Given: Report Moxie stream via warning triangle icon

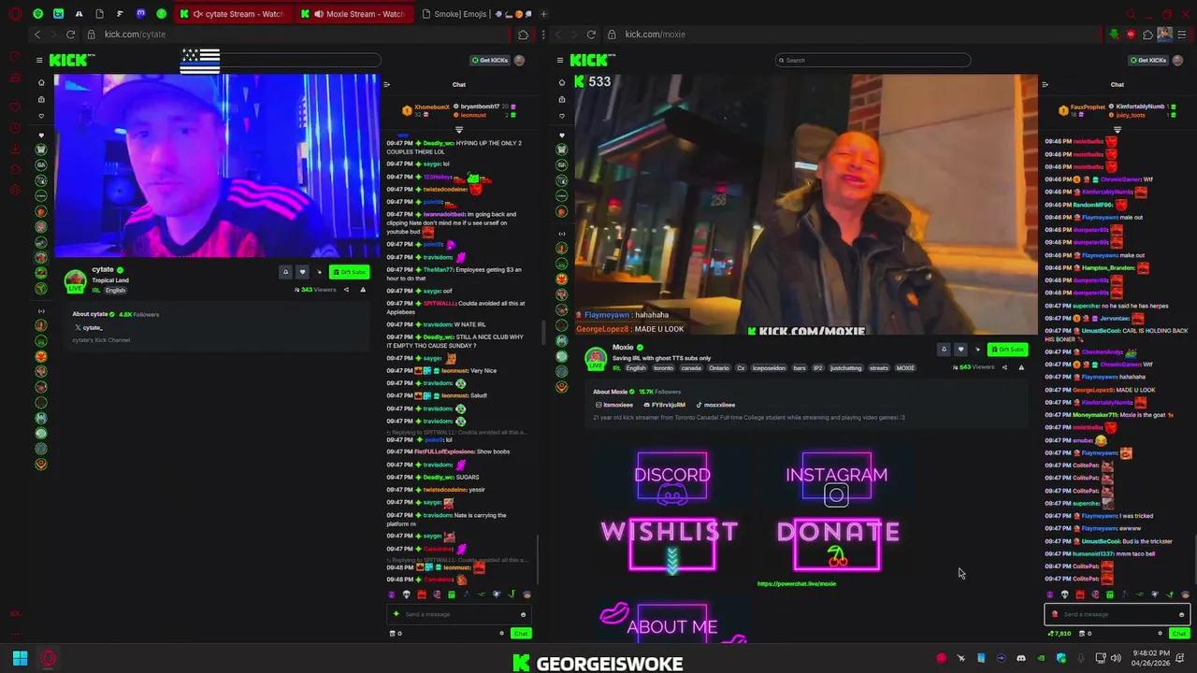Looking at the screenshot, I should pyautogui.click(x=1021, y=367).
